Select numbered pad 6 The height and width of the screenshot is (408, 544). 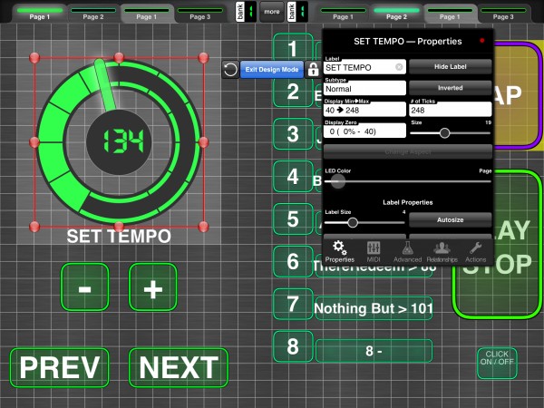click(293, 262)
